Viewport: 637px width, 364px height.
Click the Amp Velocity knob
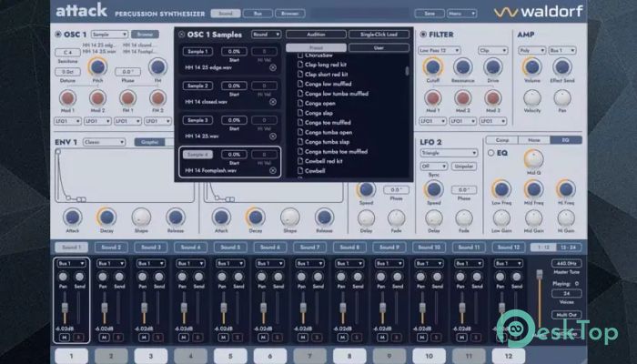(532, 98)
